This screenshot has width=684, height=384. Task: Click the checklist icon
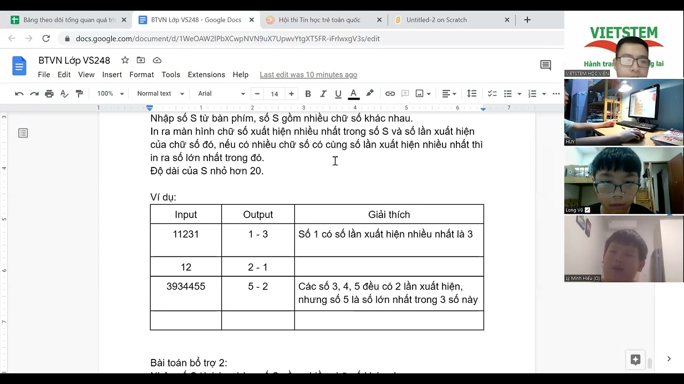click(x=492, y=94)
